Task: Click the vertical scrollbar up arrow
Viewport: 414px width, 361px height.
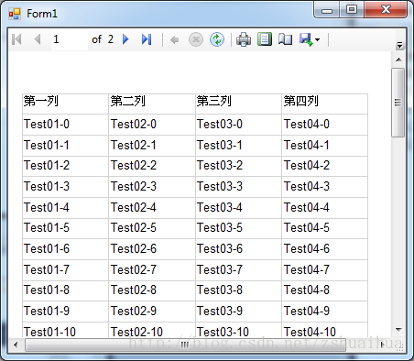Action: pyautogui.click(x=398, y=60)
